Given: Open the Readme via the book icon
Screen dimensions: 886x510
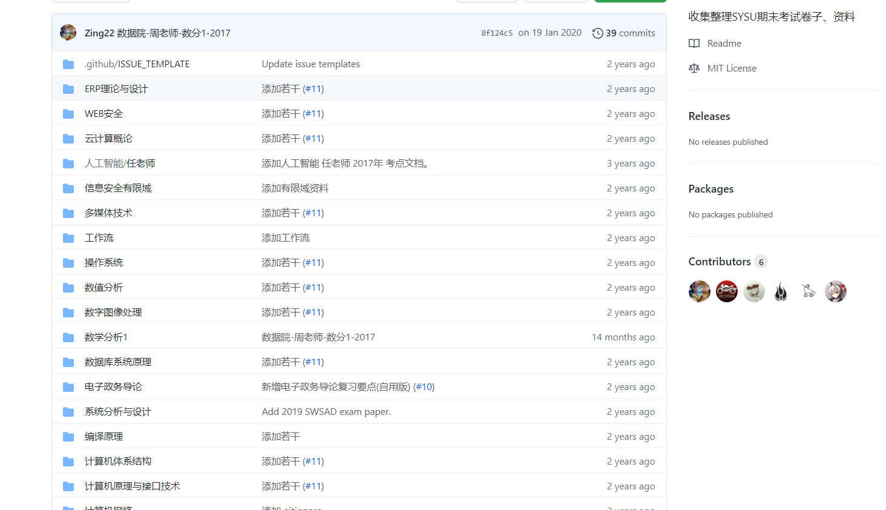Looking at the screenshot, I should pos(694,43).
